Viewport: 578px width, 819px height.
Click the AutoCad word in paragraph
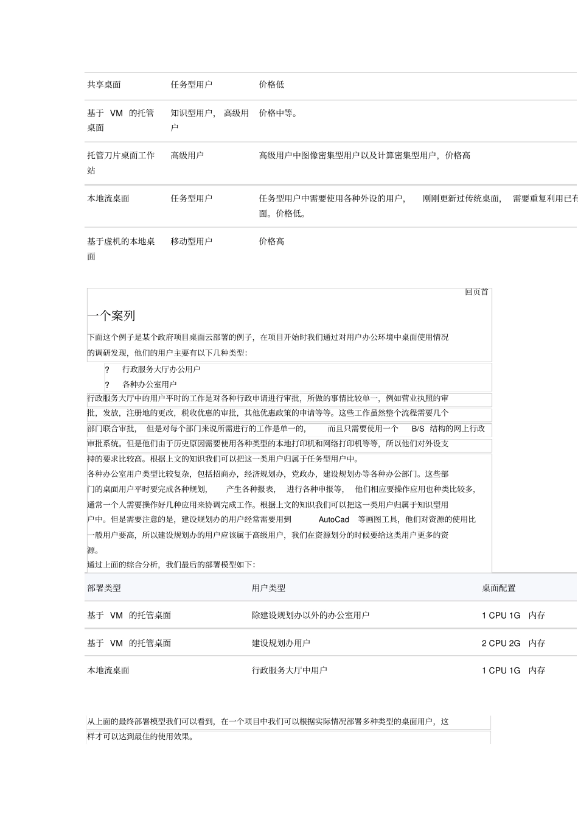334,519
